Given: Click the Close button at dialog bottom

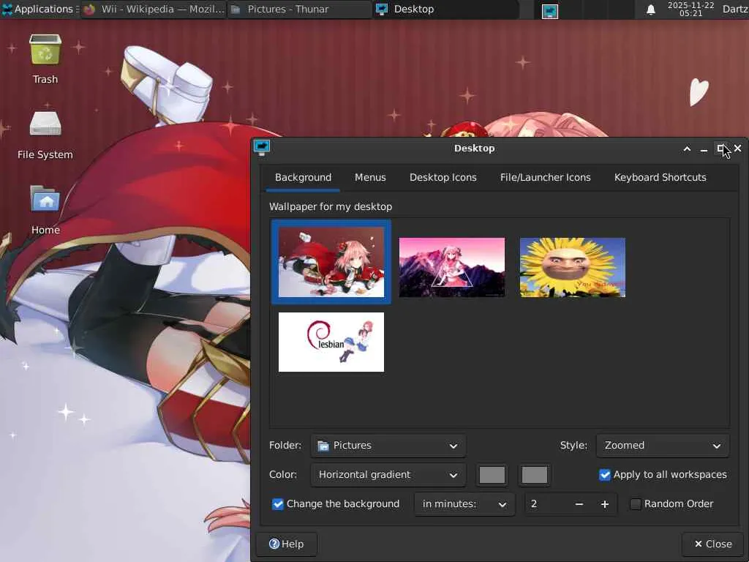Looking at the screenshot, I should tap(712, 544).
